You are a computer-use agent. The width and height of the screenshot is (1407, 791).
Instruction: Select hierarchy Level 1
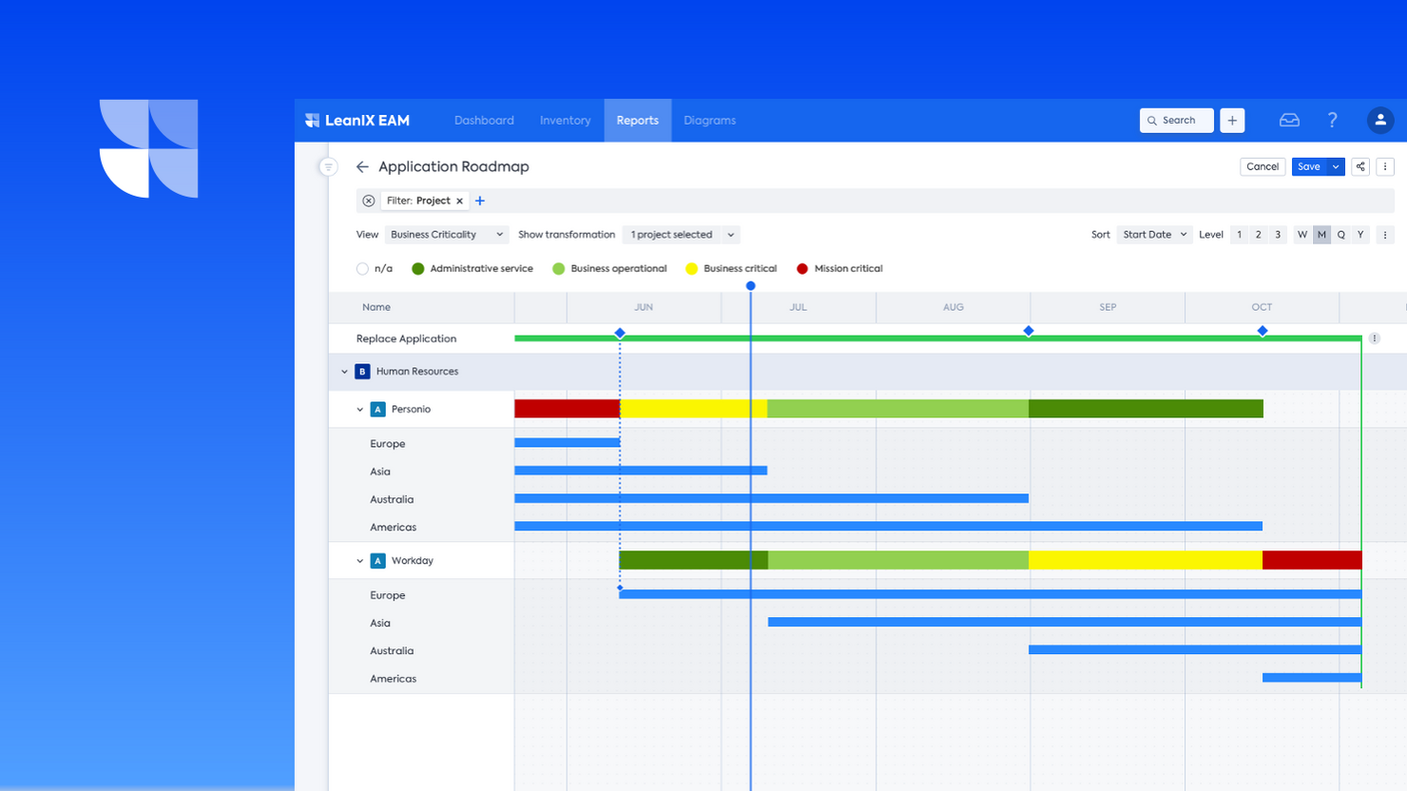coord(1239,235)
